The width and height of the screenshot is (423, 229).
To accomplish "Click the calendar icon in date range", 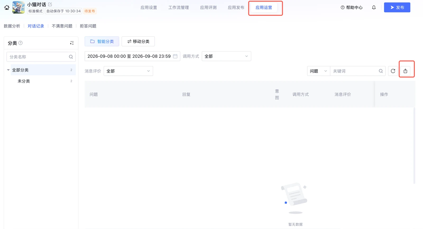I will 175,56.
